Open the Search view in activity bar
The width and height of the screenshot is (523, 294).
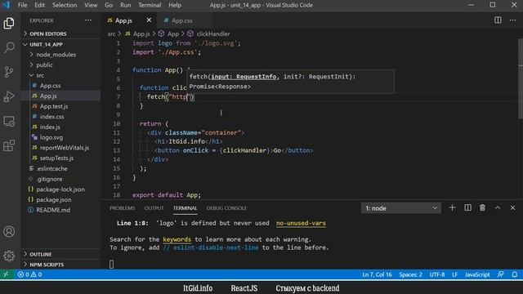click(x=9, y=47)
